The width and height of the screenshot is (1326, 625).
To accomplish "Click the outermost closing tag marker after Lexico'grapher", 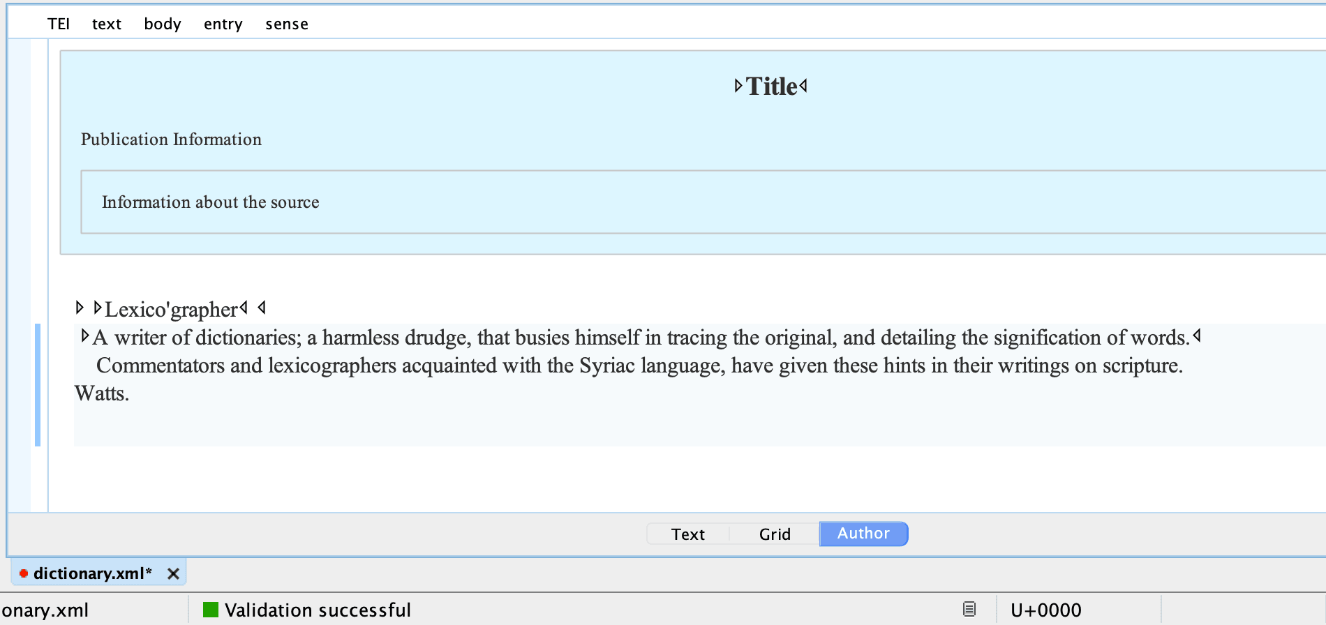I will pyautogui.click(x=262, y=308).
